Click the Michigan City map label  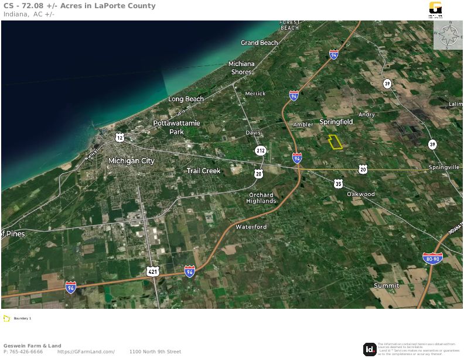tap(131, 161)
